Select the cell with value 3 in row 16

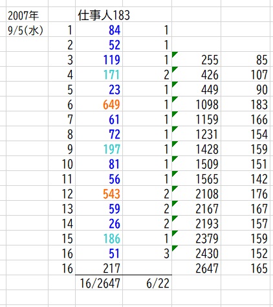(166, 253)
